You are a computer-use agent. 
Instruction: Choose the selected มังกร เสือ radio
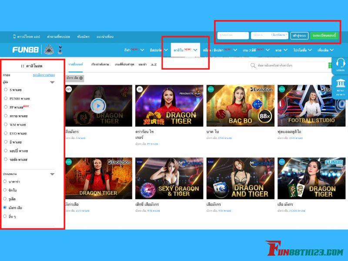click(x=5, y=207)
